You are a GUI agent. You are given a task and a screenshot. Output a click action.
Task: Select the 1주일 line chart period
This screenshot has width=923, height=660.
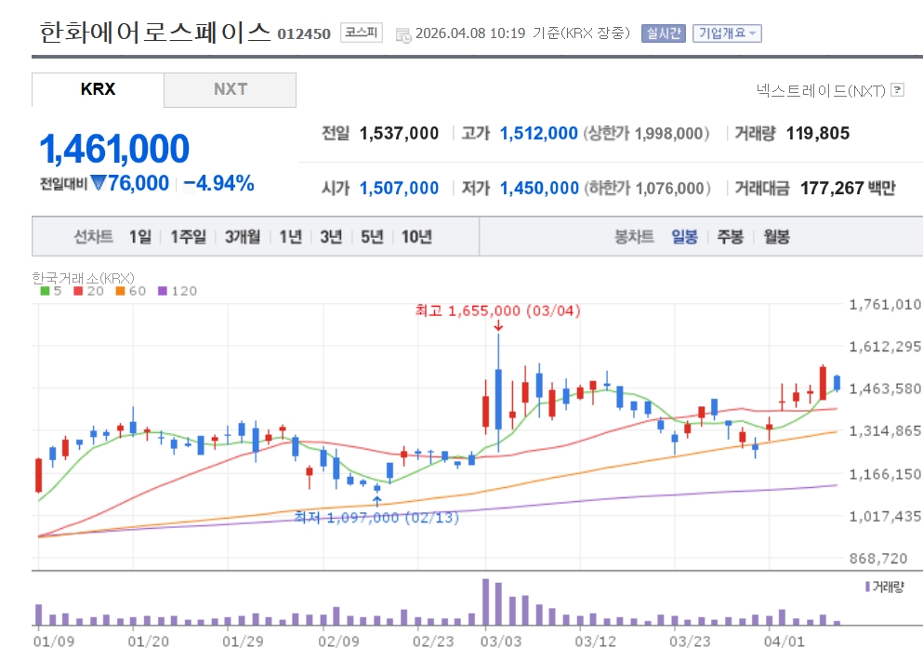tap(189, 237)
